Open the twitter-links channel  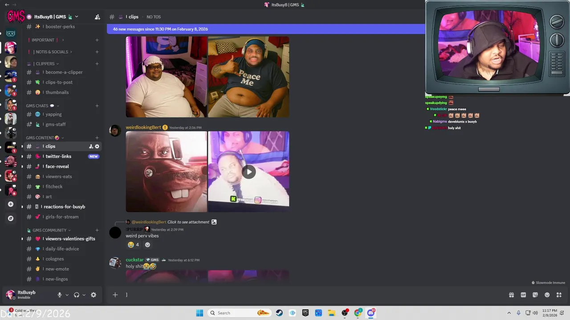62,156
